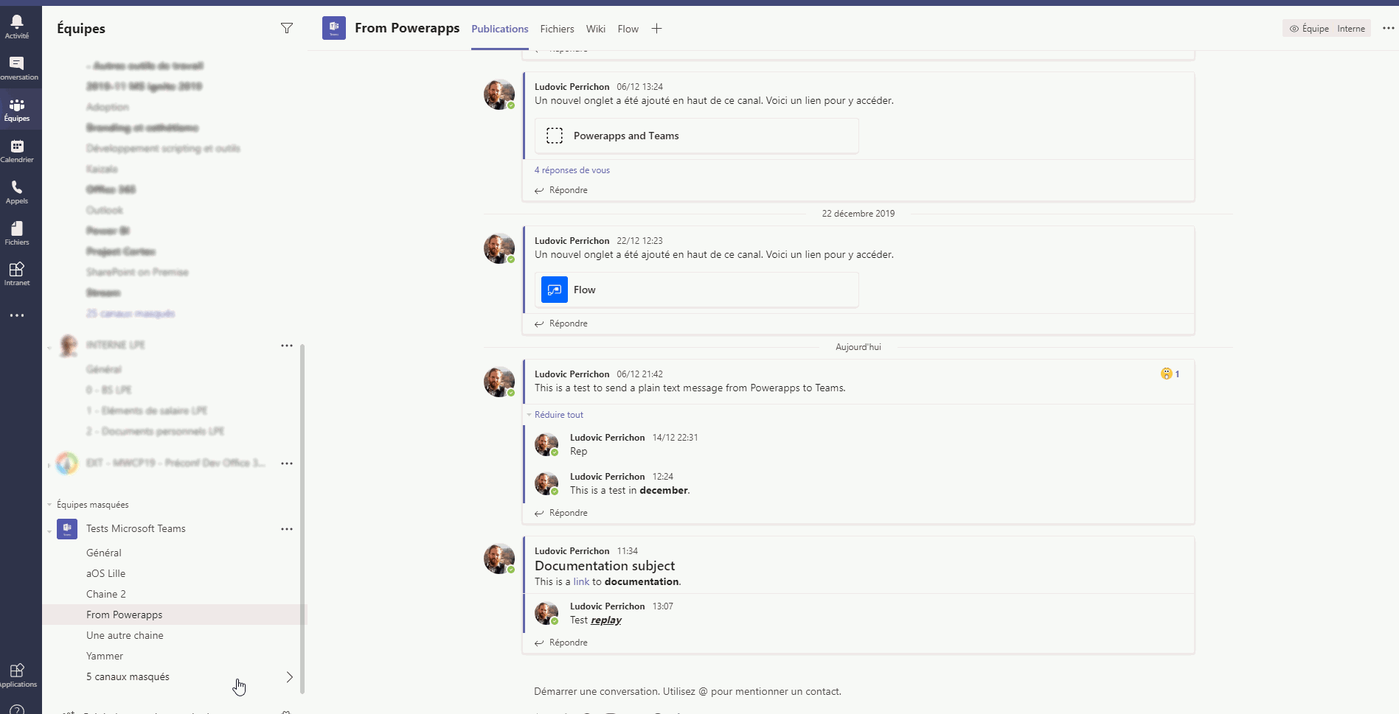Expand the 4 réponses de vous thread
This screenshot has height=714, width=1399.
coord(572,170)
